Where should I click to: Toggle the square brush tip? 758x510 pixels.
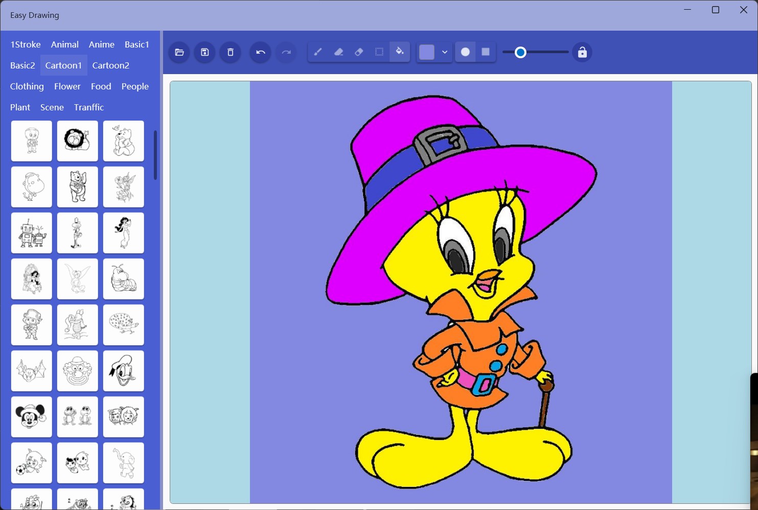[x=486, y=52]
